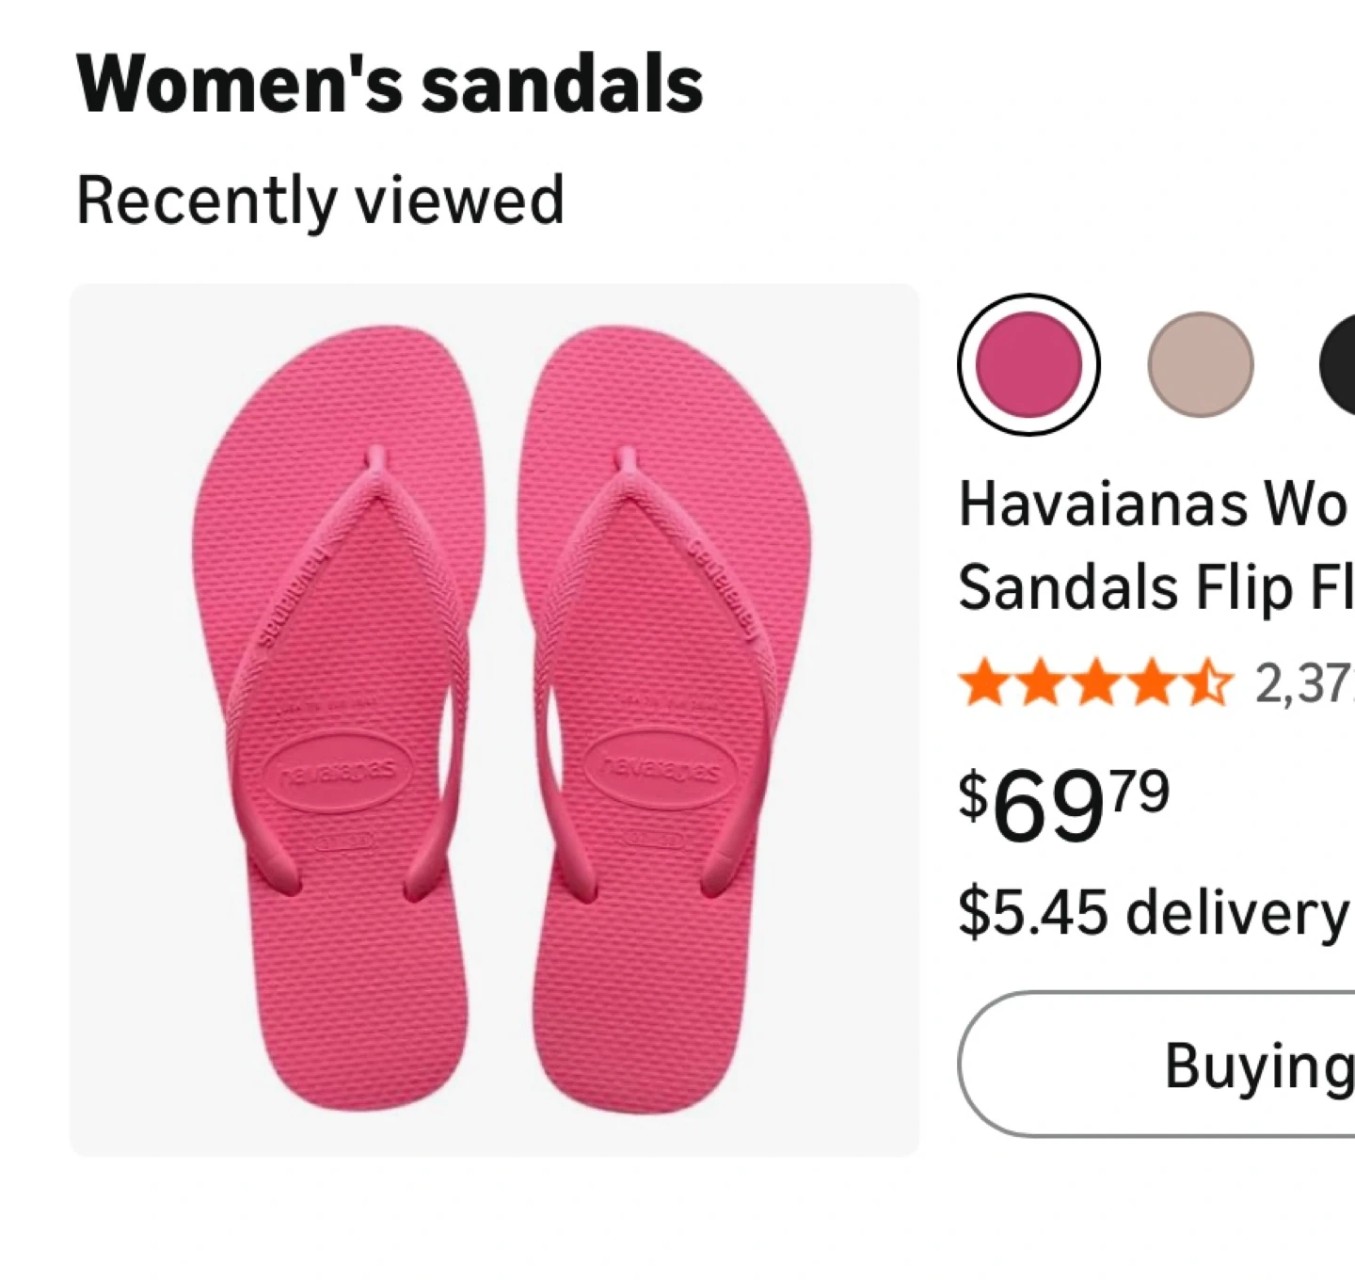Open the pink flip flops product image
This screenshot has height=1281, width=1355.
(x=494, y=720)
